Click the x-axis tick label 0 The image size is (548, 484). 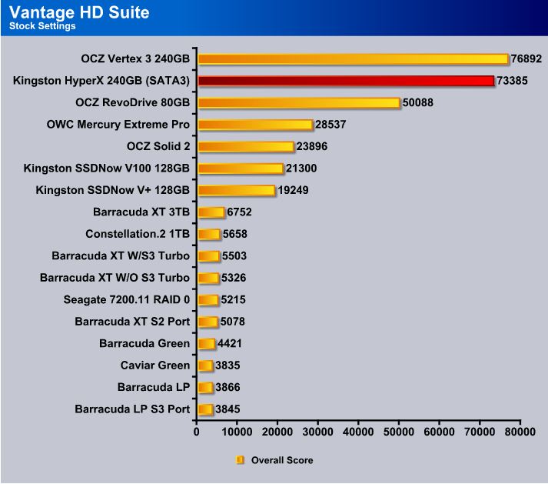pos(197,432)
